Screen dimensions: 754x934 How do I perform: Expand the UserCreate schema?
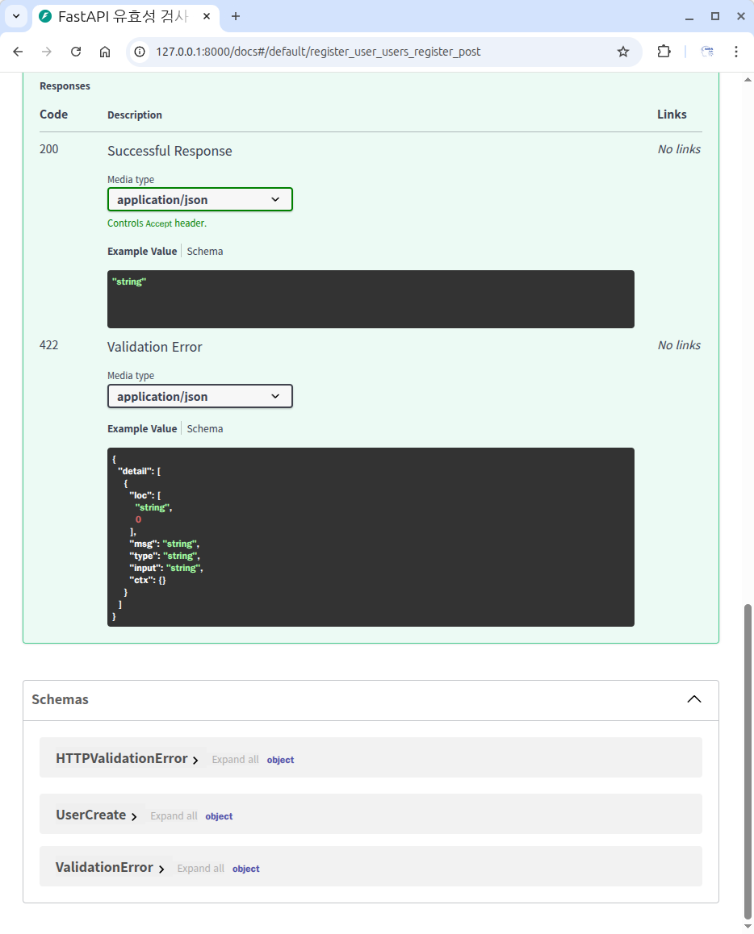pos(96,815)
